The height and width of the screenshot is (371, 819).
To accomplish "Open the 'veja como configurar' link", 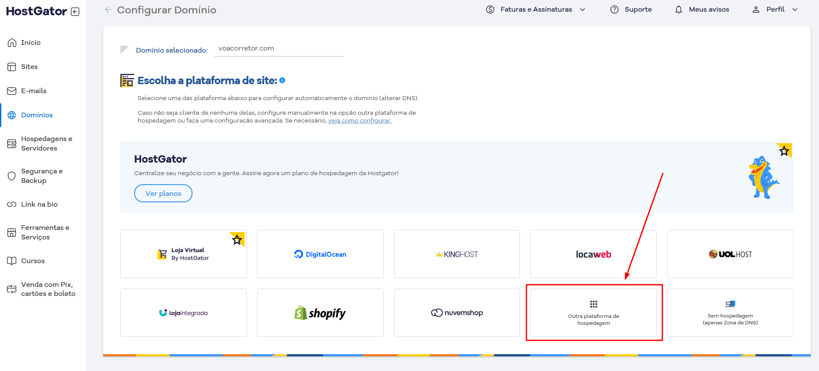I will pos(359,121).
